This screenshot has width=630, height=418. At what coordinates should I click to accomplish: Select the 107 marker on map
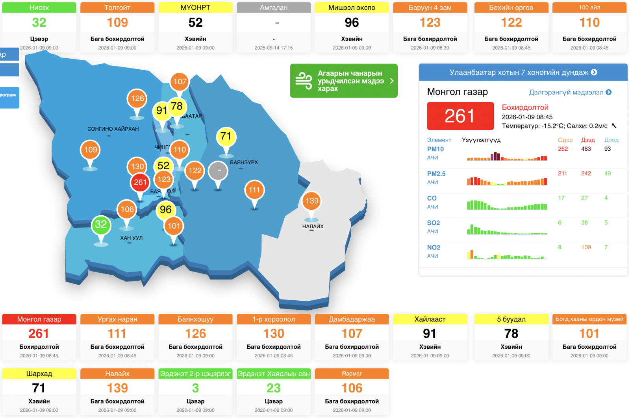point(180,82)
